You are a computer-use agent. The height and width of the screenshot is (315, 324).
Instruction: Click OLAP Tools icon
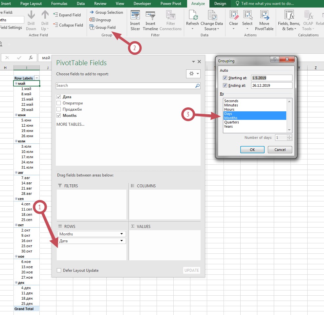(309, 15)
